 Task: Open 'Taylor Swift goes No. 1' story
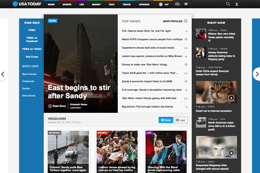(x=150, y=73)
